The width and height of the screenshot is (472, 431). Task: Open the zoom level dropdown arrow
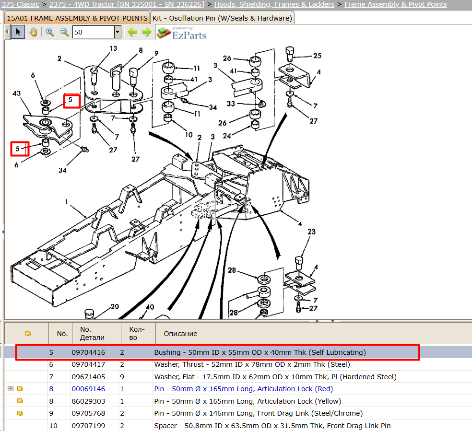click(x=118, y=32)
